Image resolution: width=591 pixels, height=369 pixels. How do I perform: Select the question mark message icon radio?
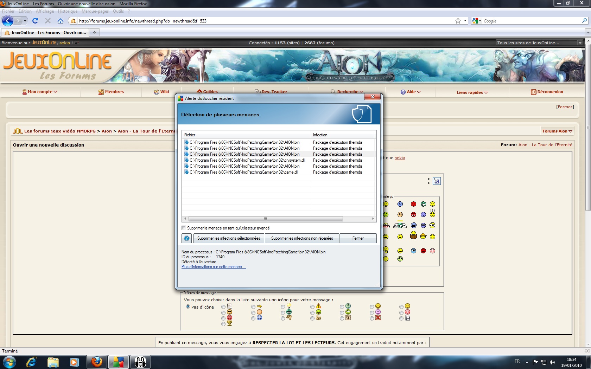(342, 307)
